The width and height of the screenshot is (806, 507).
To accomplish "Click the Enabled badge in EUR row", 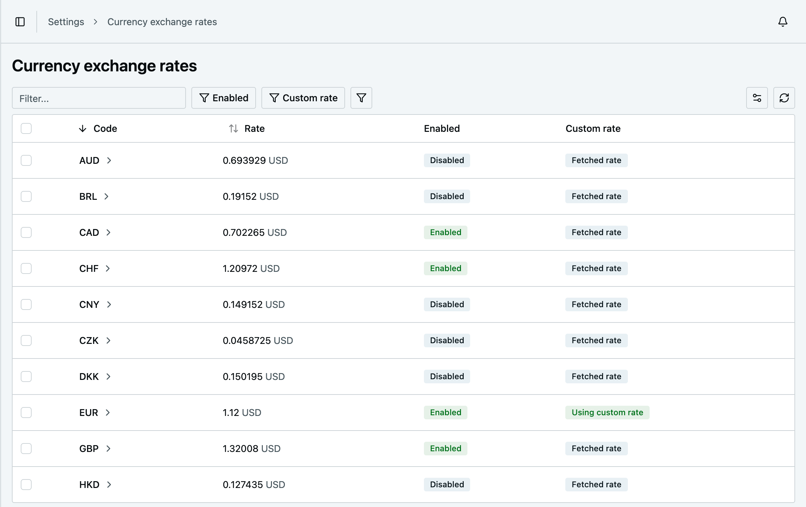I will pyautogui.click(x=445, y=413).
